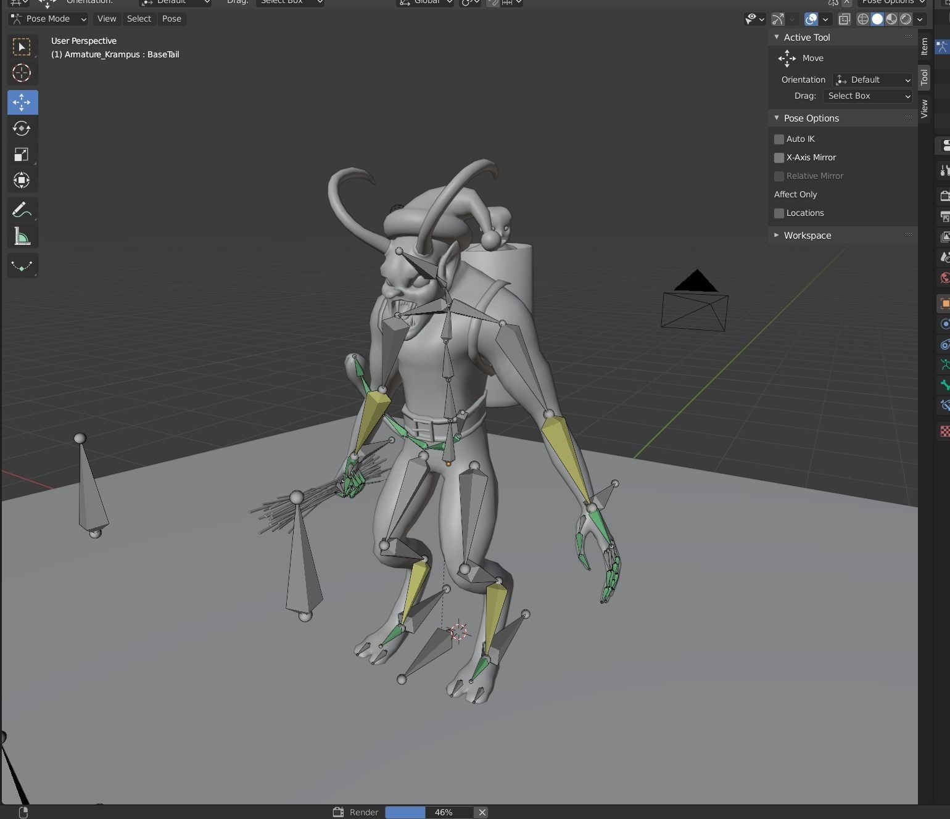
Task: Toggle viewport gizmos display
Action: click(778, 19)
